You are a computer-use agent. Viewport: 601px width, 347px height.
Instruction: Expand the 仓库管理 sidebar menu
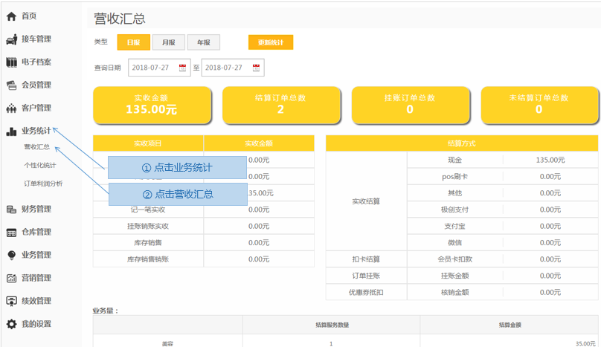36,232
